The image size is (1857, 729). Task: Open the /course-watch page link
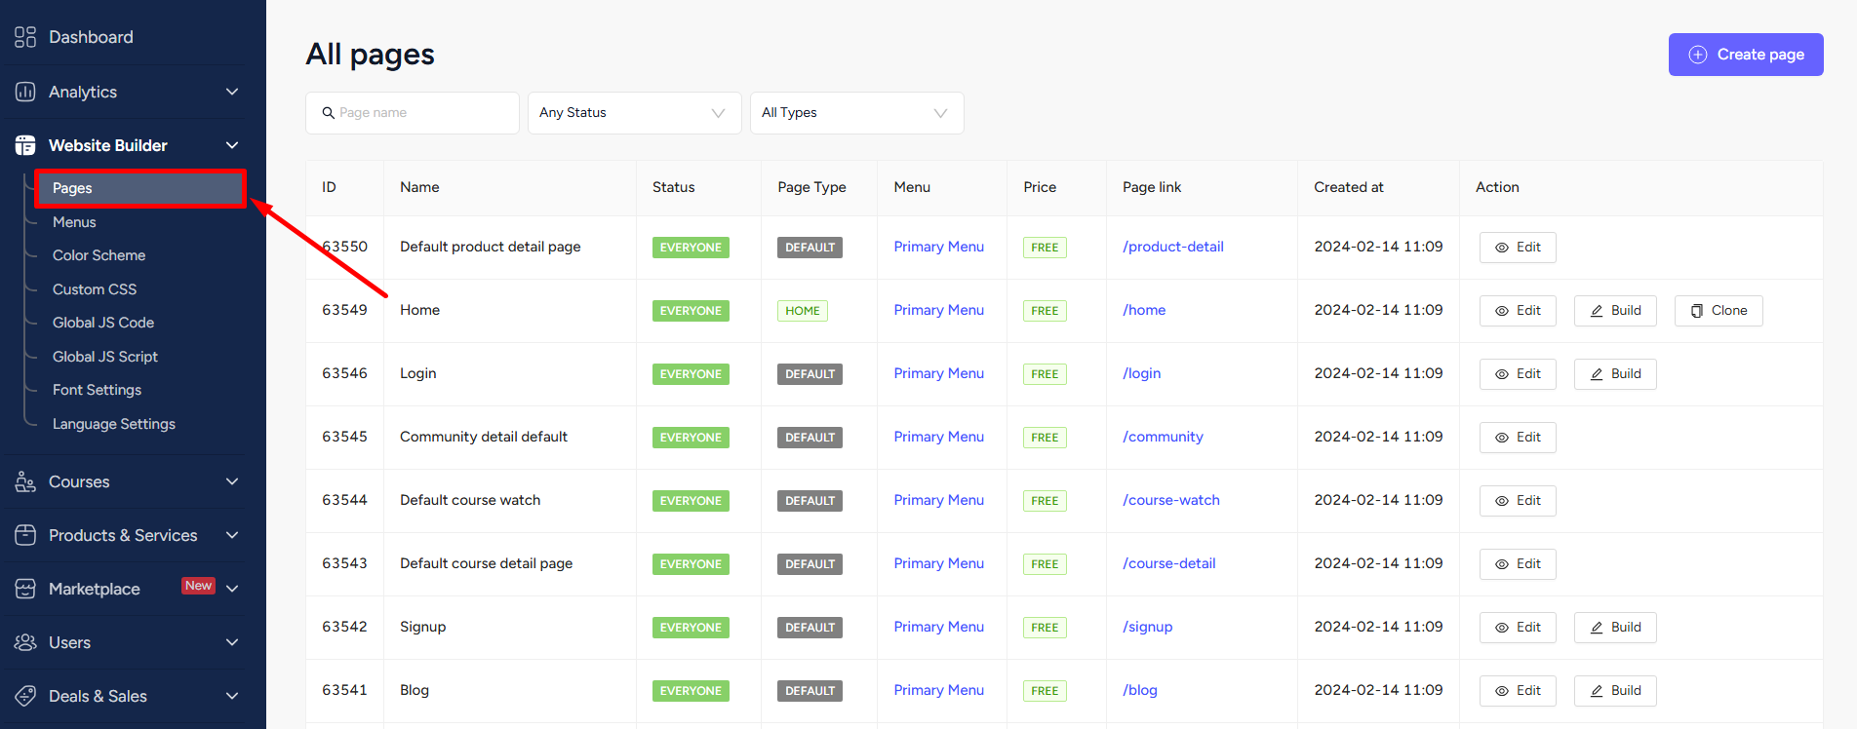click(1170, 500)
